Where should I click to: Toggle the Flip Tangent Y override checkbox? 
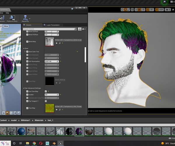pyautogui.click(x=27, y=101)
